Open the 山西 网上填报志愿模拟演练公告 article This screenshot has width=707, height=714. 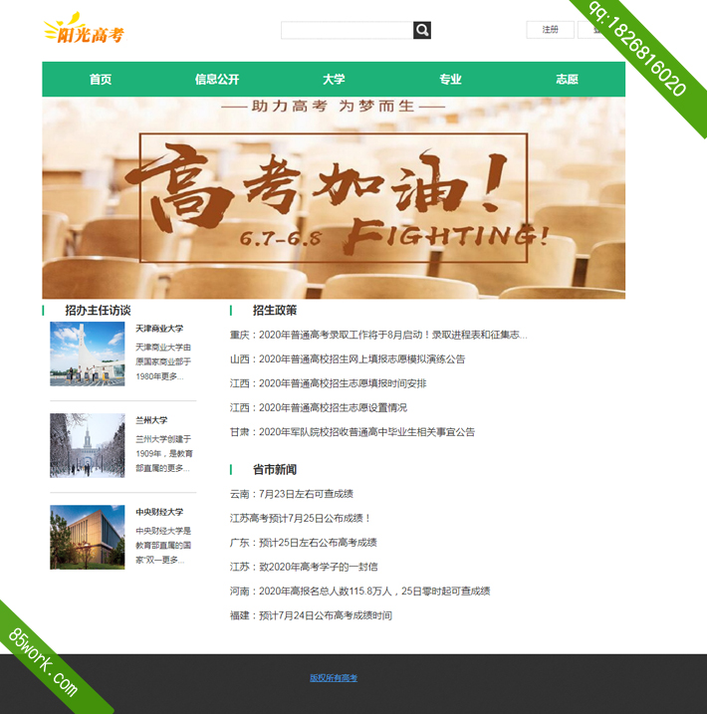pos(348,358)
